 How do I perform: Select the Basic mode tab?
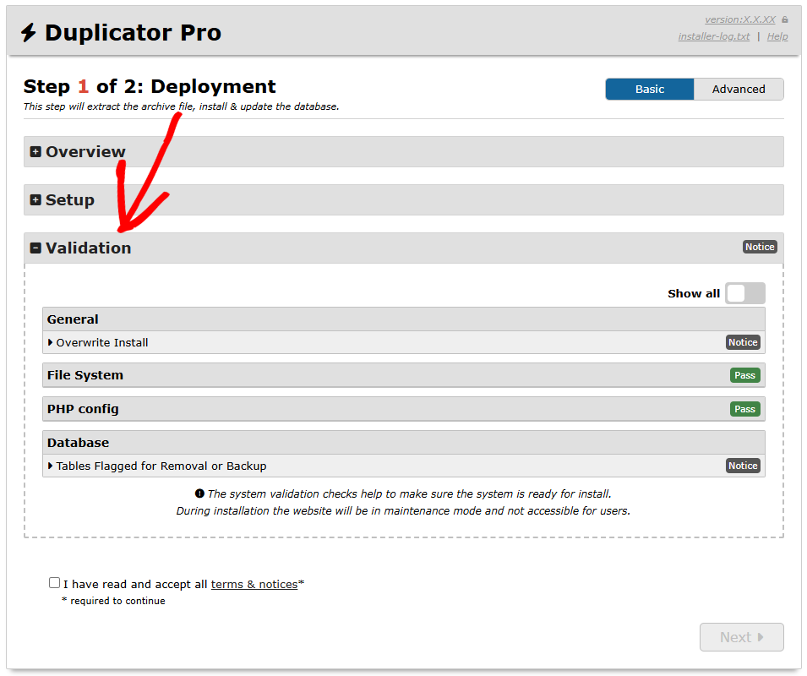(x=649, y=90)
